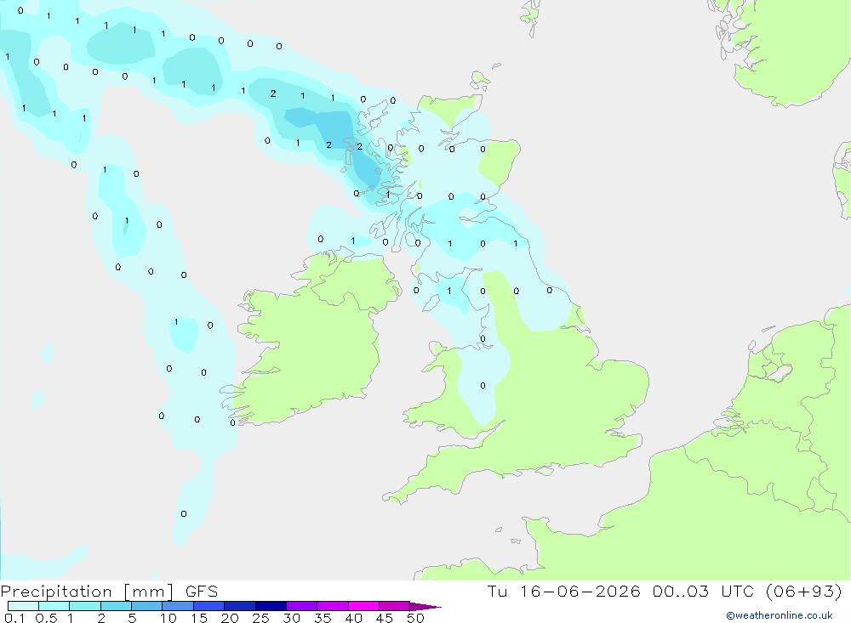
Task: Click the legend label '15'
Action: [199, 618]
